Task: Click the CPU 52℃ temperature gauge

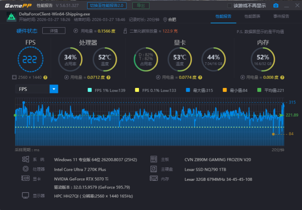Action: coord(105,59)
